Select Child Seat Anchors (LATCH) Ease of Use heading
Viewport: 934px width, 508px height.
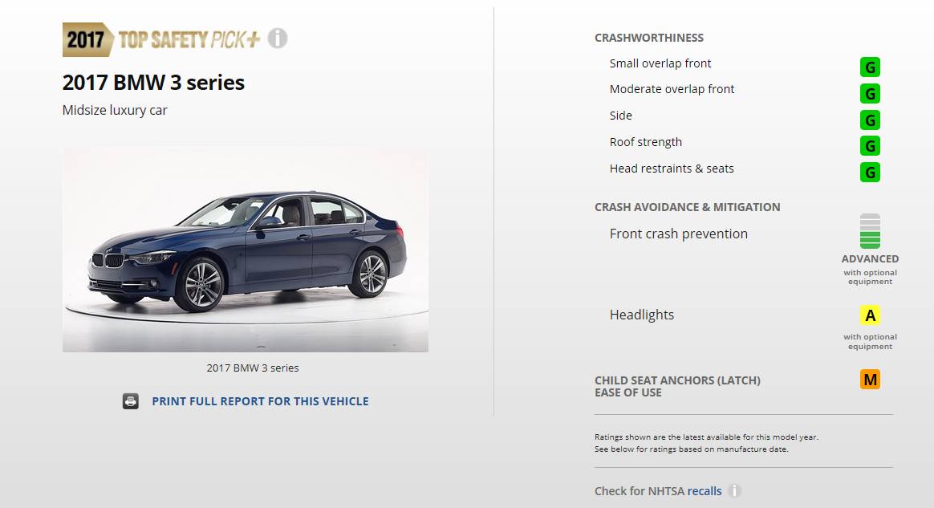[x=677, y=386]
